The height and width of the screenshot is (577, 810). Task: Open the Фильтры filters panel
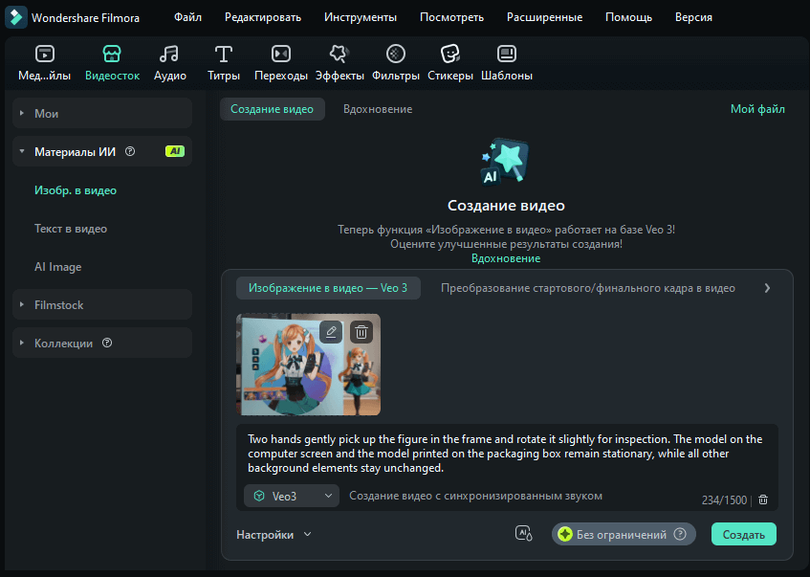[x=396, y=63]
